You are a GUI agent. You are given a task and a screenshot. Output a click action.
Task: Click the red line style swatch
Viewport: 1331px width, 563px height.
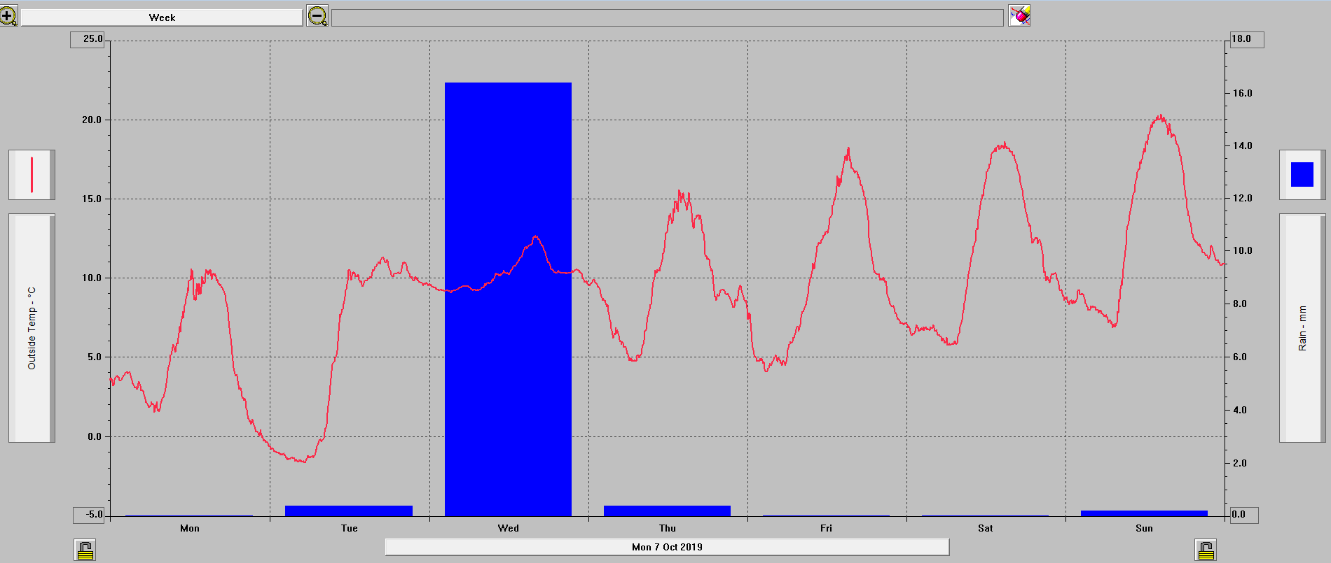pyautogui.click(x=32, y=175)
